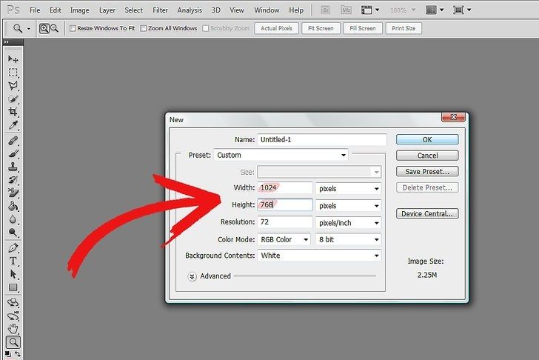Screen dimensions: 539x360
Task: Open the Preset dropdown showing Custom
Action: (281, 156)
